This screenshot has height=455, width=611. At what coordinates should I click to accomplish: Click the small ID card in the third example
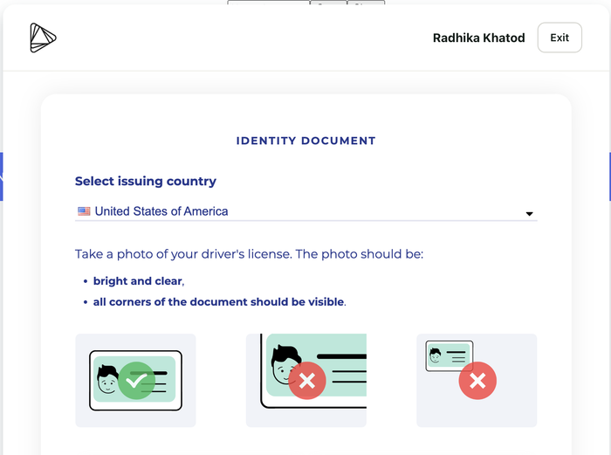pyautogui.click(x=449, y=355)
